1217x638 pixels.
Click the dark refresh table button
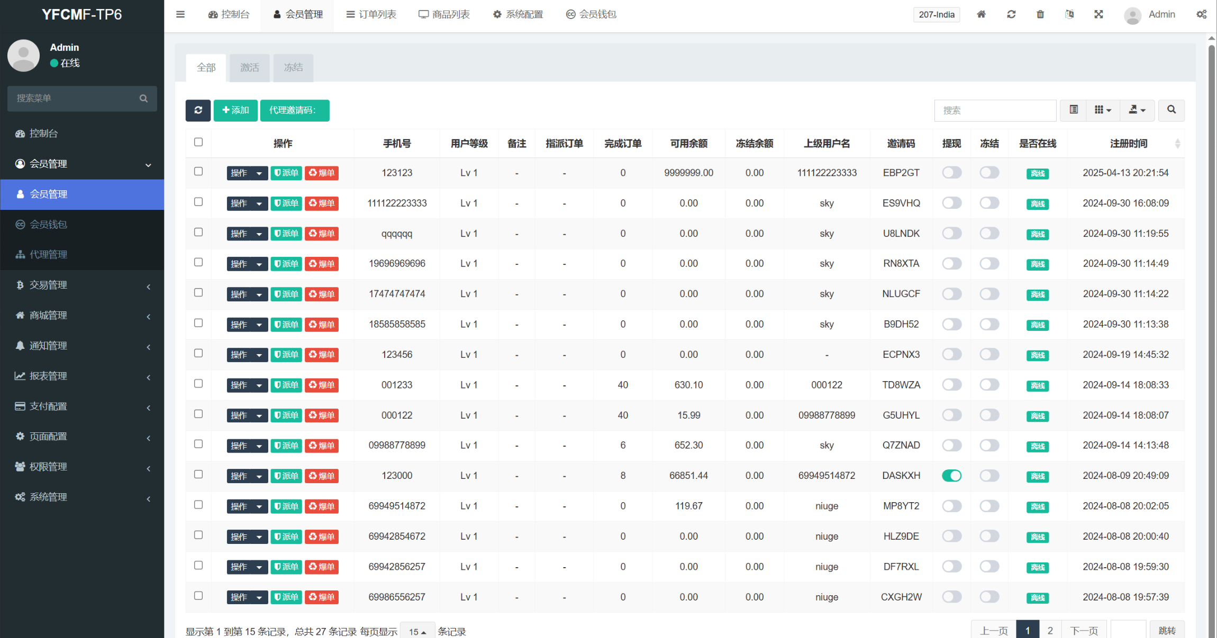(x=198, y=110)
